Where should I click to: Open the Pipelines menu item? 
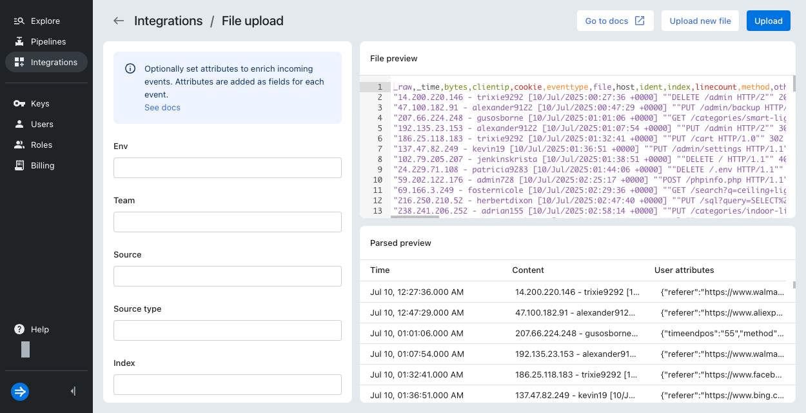click(46, 41)
